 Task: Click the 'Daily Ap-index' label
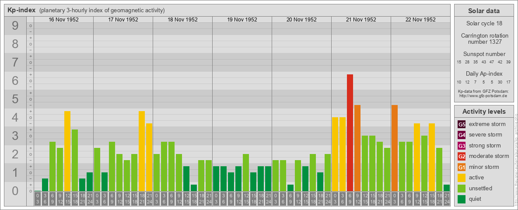[x=484, y=73]
